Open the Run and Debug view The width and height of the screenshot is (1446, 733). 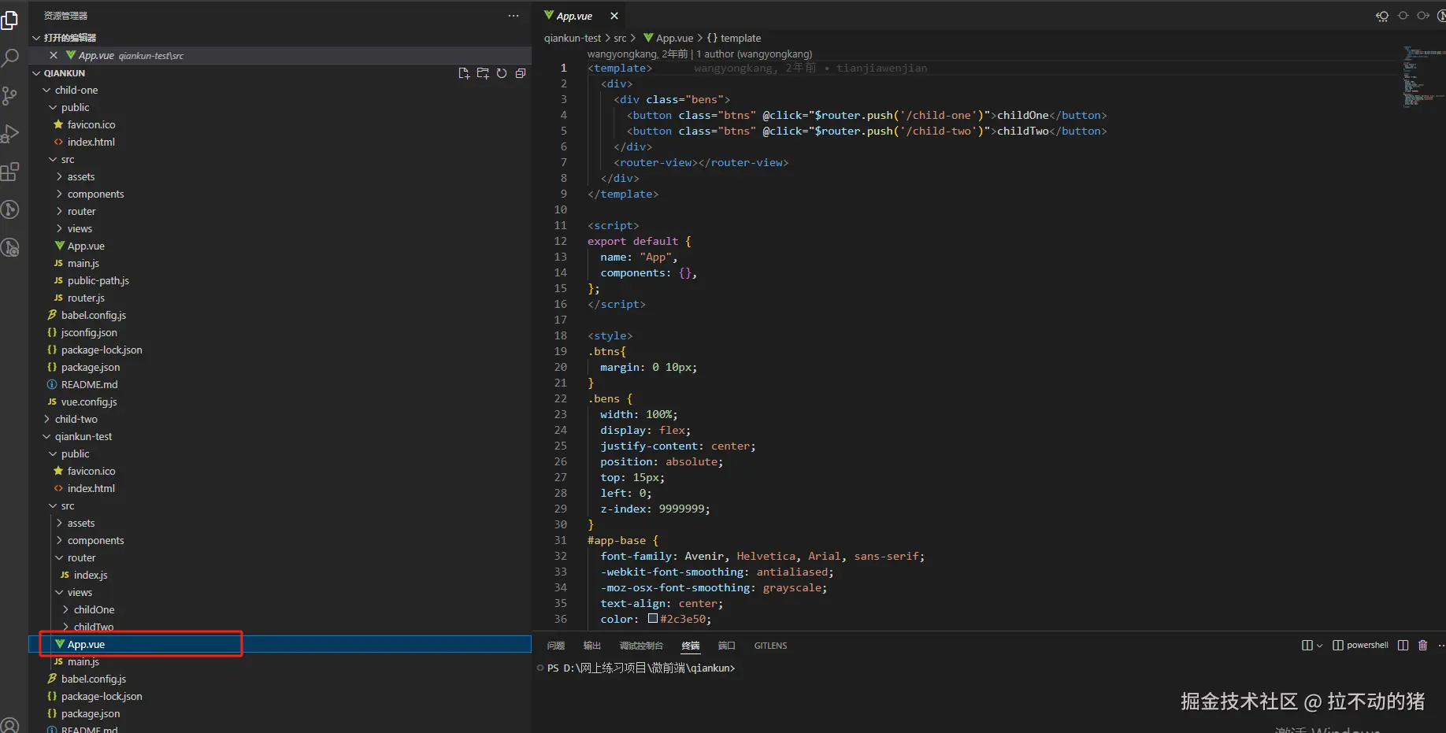click(9, 133)
